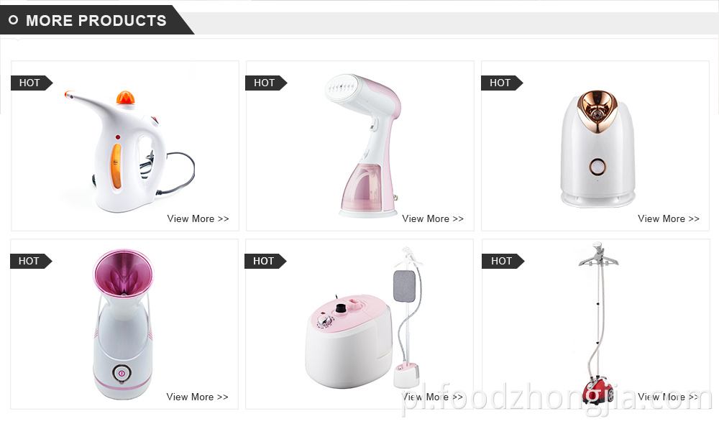
Task: Click View More under orange handheld steamer
Action: (198, 218)
